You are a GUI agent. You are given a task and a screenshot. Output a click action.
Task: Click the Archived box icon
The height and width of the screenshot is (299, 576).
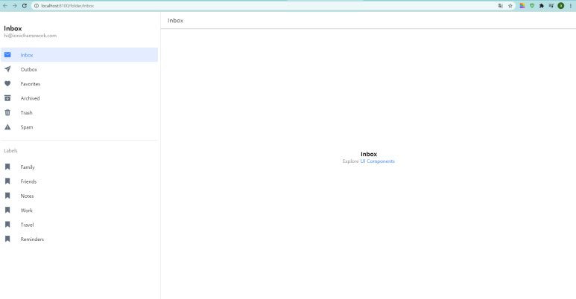[x=7, y=98]
